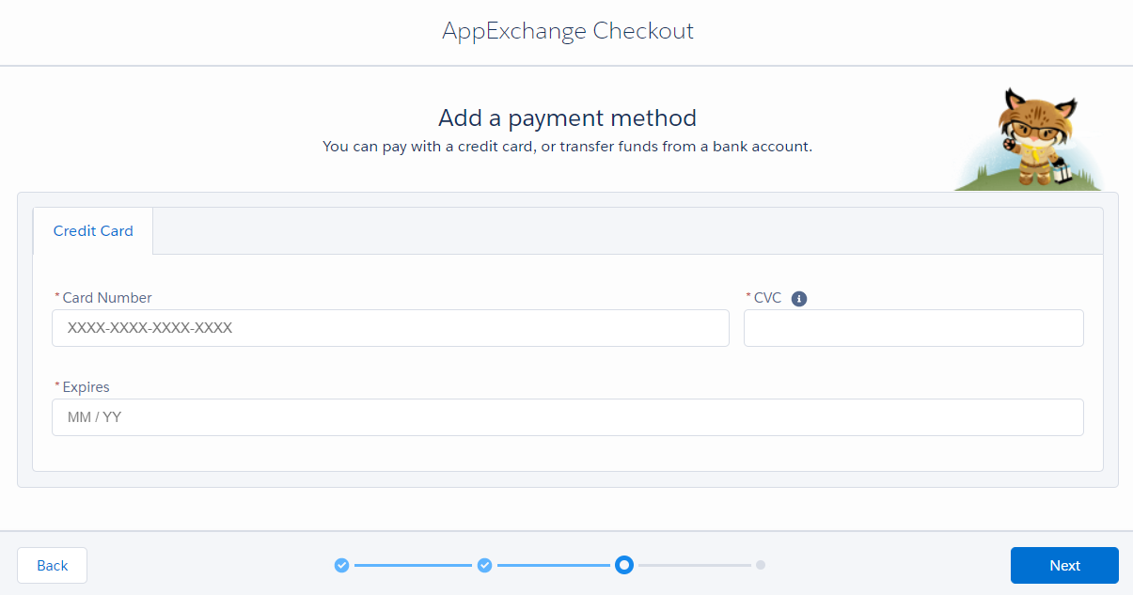Click the current third step indicator
Screen dimensions: 1133x595
[624, 565]
